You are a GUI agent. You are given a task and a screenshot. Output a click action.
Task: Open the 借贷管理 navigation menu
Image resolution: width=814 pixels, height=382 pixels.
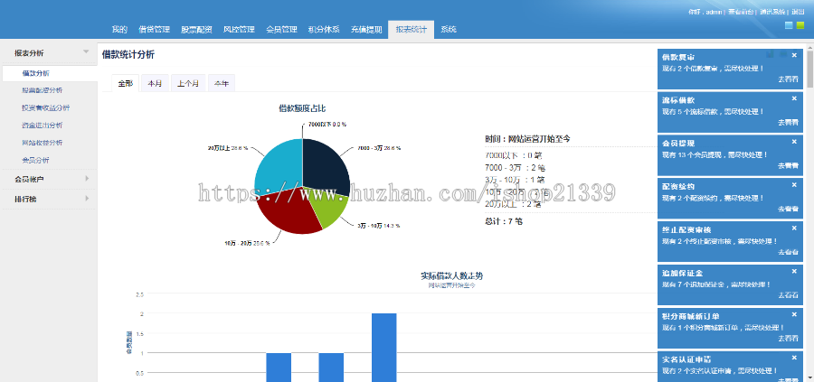click(154, 30)
